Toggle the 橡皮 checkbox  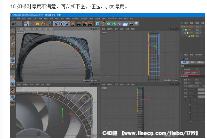200,83
